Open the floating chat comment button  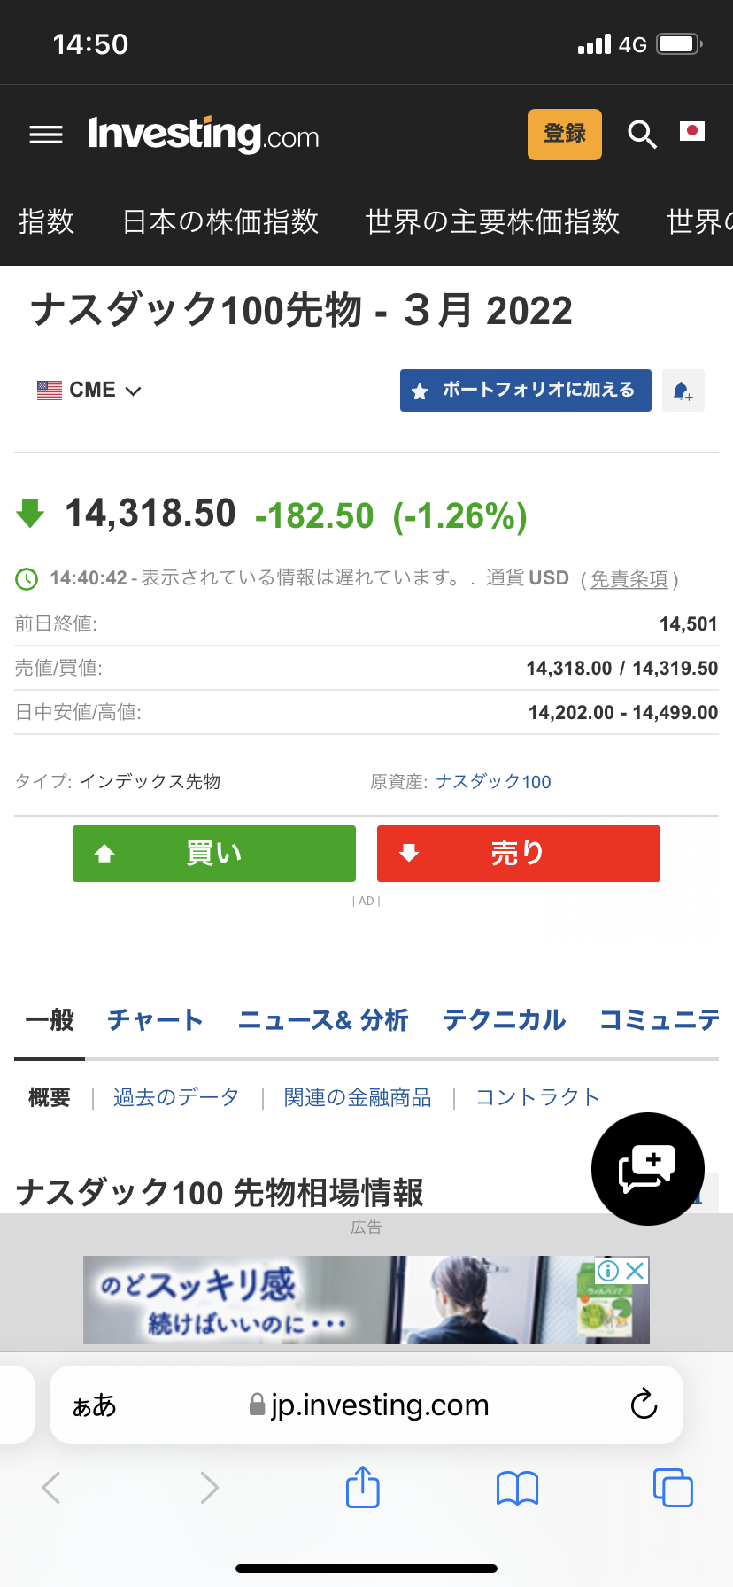click(647, 1169)
